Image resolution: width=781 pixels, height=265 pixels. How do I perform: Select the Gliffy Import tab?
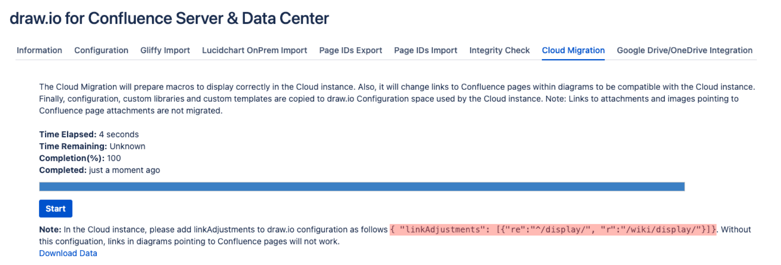[165, 50]
